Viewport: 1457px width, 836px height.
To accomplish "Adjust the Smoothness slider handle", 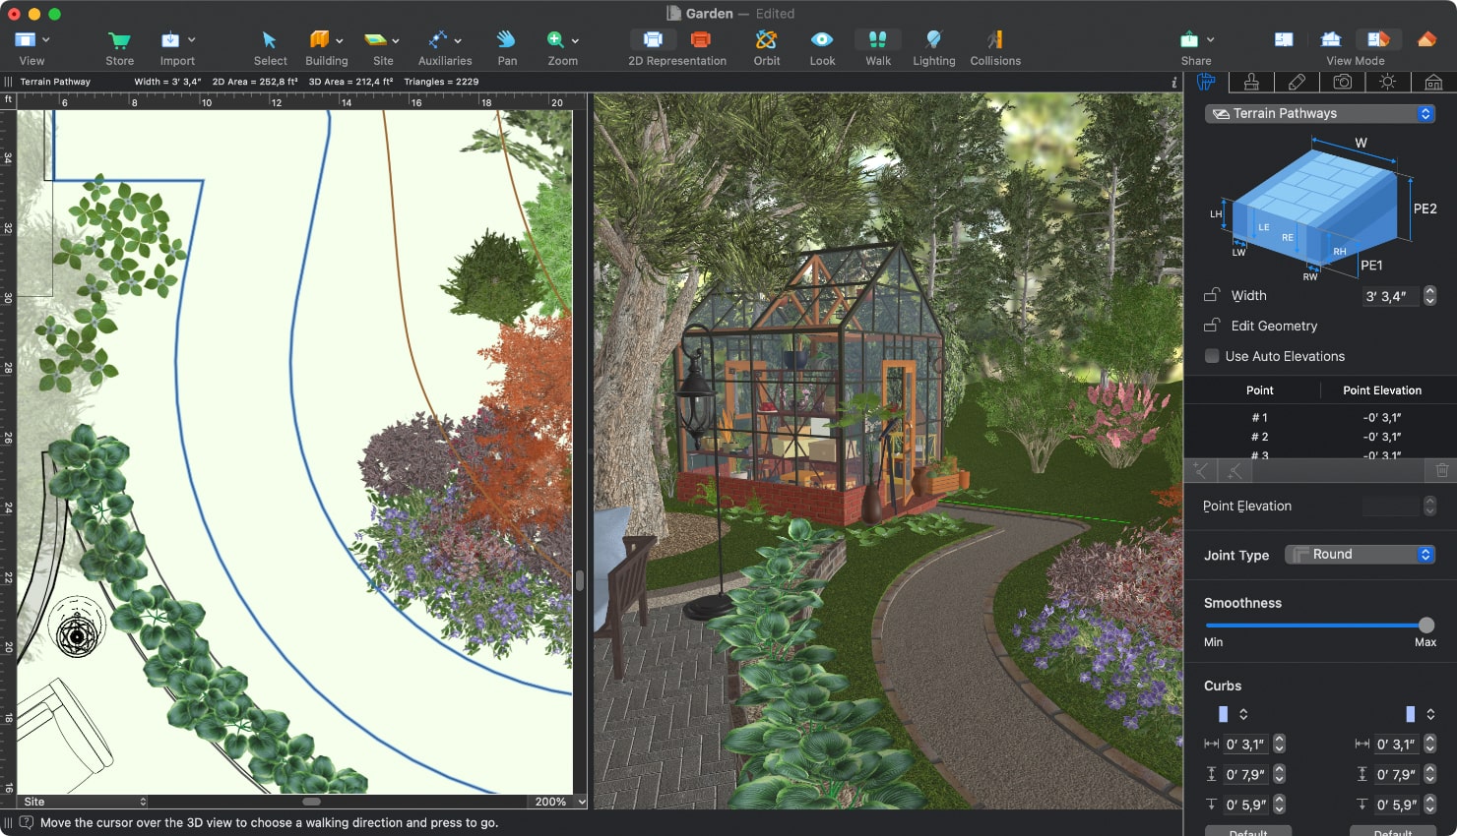I will point(1426,625).
